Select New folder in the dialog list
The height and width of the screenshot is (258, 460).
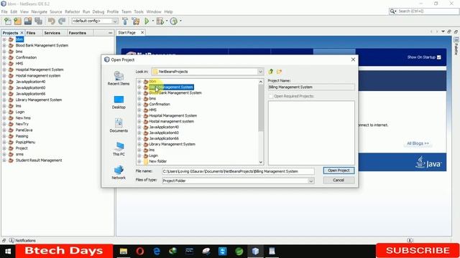(x=157, y=161)
